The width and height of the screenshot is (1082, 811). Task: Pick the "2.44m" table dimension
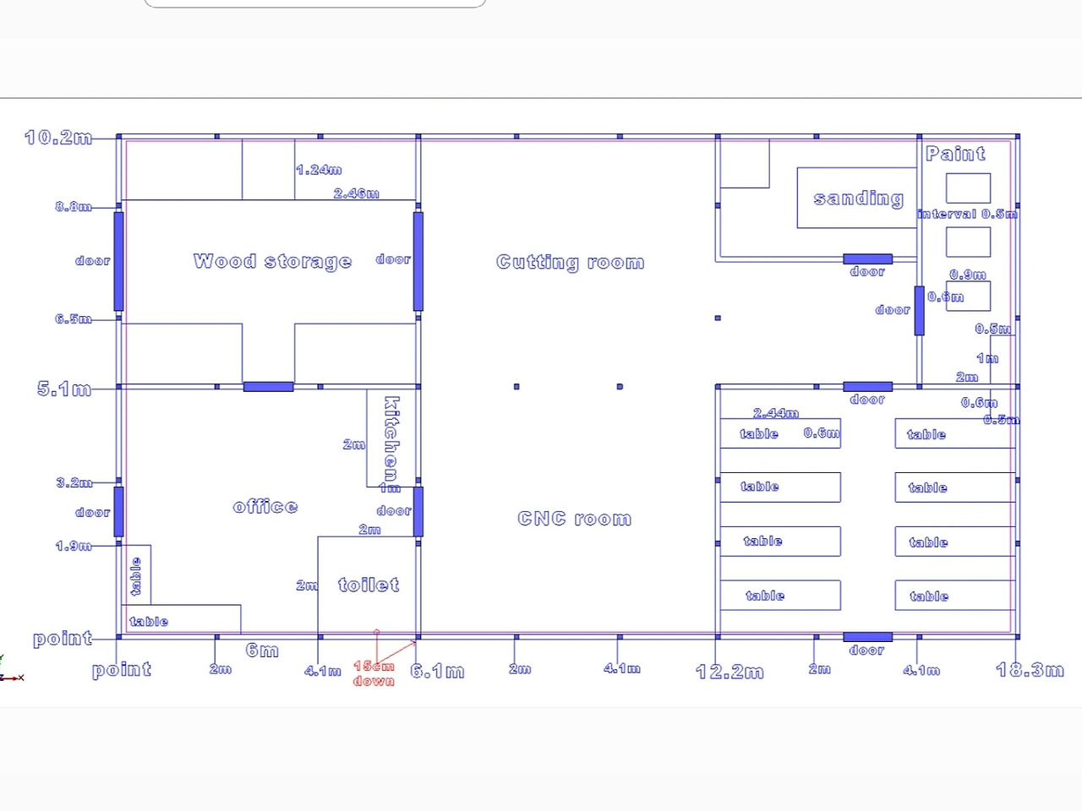(x=776, y=413)
